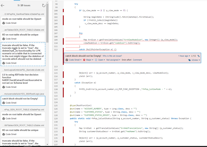Click the Comment link on the issue
Image resolution: width=207 pixels, height=147 pixels.
click(137, 60)
